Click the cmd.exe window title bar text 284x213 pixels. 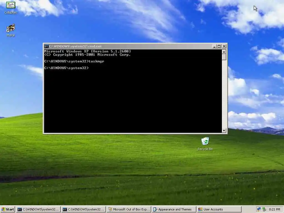pos(75,46)
